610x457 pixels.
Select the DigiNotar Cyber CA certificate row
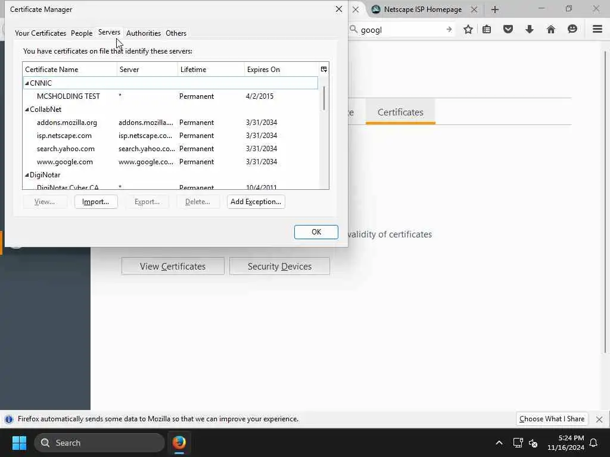pyautogui.click(x=170, y=186)
